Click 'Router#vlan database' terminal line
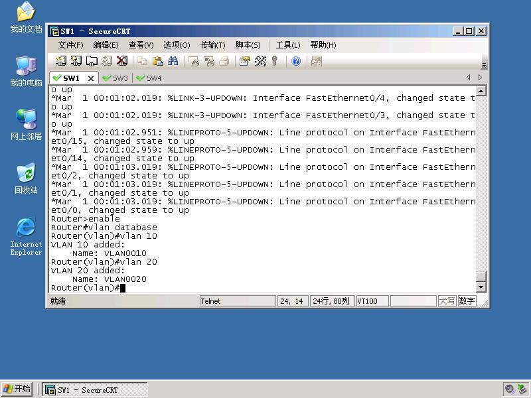Screen dimensions: 531x398 (104, 228)
